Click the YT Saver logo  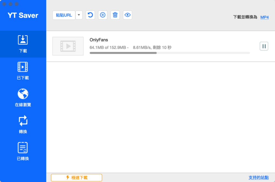tap(23, 15)
